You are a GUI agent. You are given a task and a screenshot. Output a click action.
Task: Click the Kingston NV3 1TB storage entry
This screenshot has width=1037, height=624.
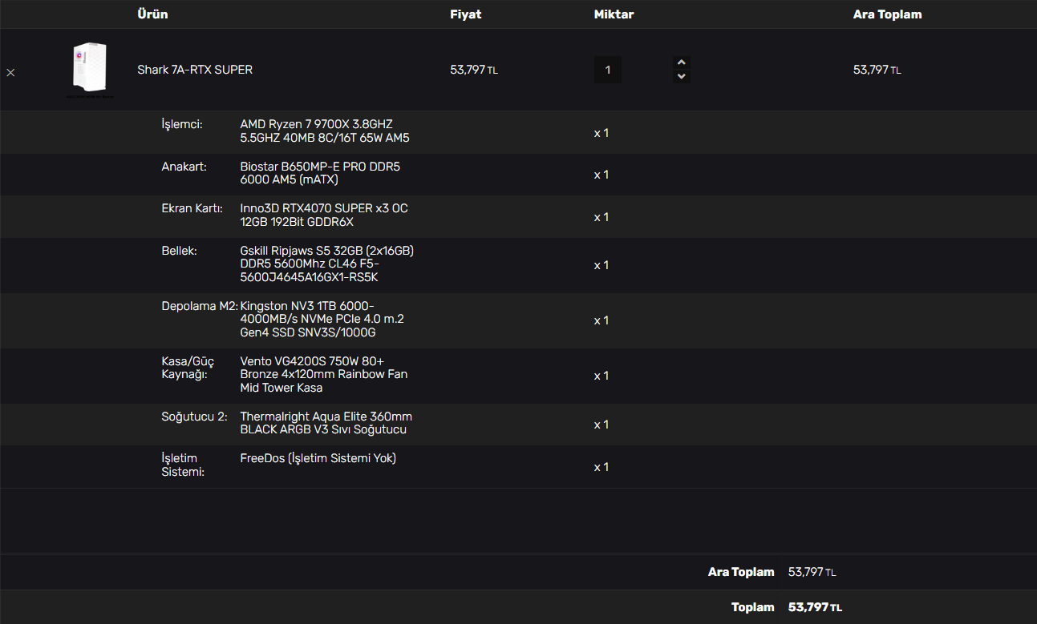(x=322, y=319)
